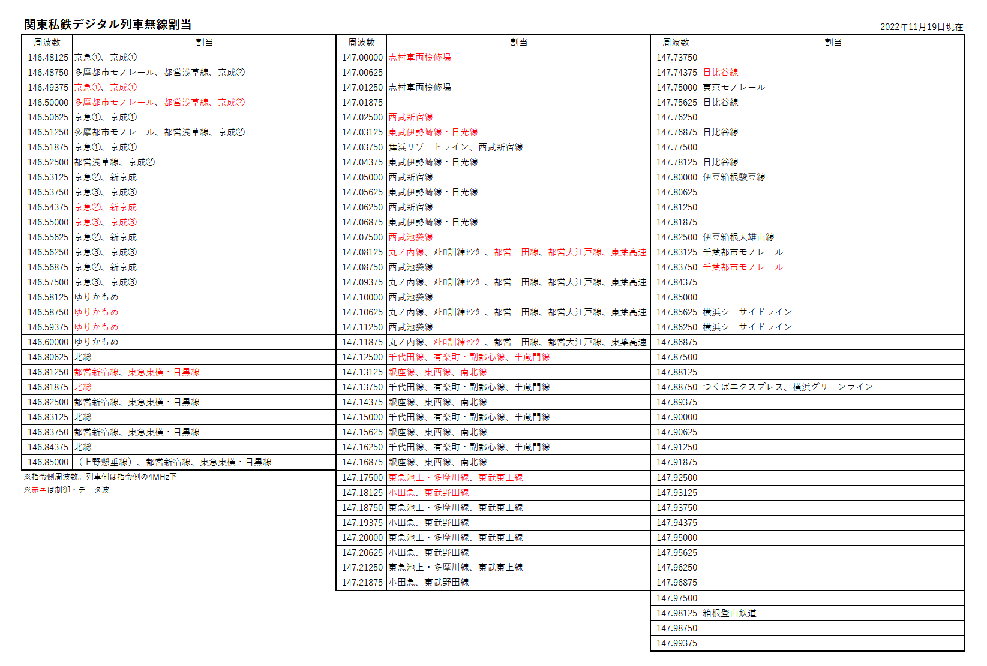This screenshot has height=666, width=987.
Task: Click frequency 147.73750
Action: click(x=677, y=58)
